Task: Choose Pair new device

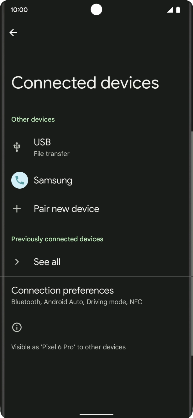Action: (x=66, y=209)
